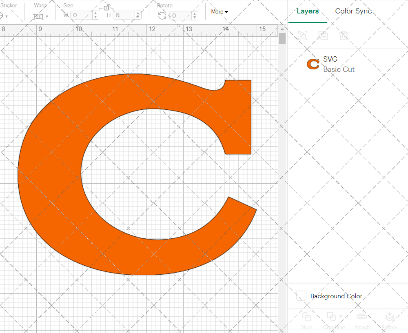Toggle the aspect ratio lock between W and H
Viewport: 408px width, 333px height.
tap(107, 7)
